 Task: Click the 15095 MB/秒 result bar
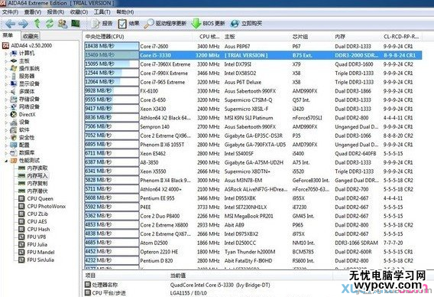click(112, 64)
